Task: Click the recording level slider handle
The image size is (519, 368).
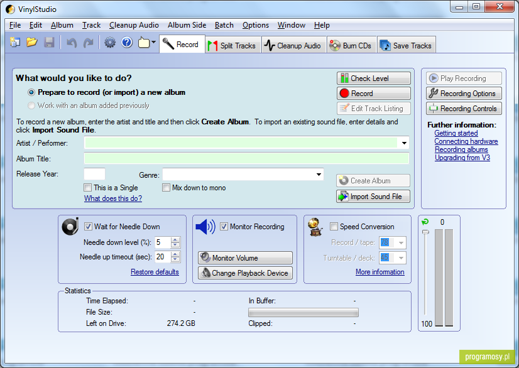Action: [x=425, y=232]
